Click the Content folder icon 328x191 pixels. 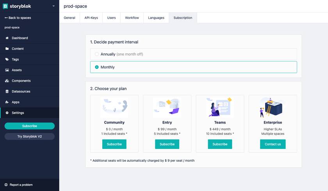7,49
